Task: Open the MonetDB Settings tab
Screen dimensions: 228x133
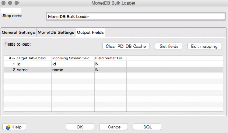Action: [x=56, y=32]
